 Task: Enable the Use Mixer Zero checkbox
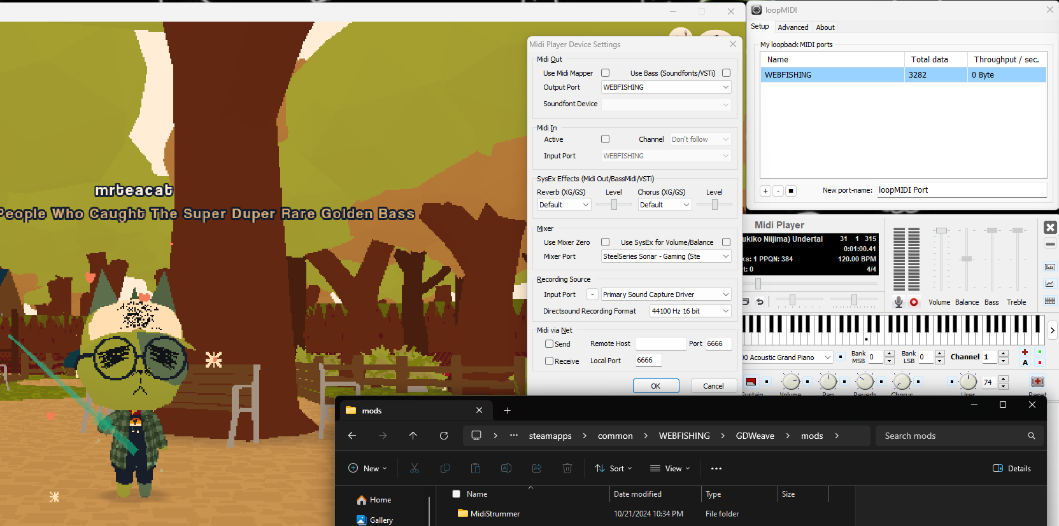coord(606,242)
